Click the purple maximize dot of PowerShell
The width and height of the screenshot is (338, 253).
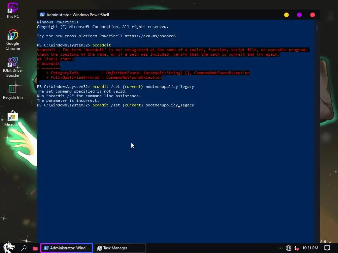point(299,15)
